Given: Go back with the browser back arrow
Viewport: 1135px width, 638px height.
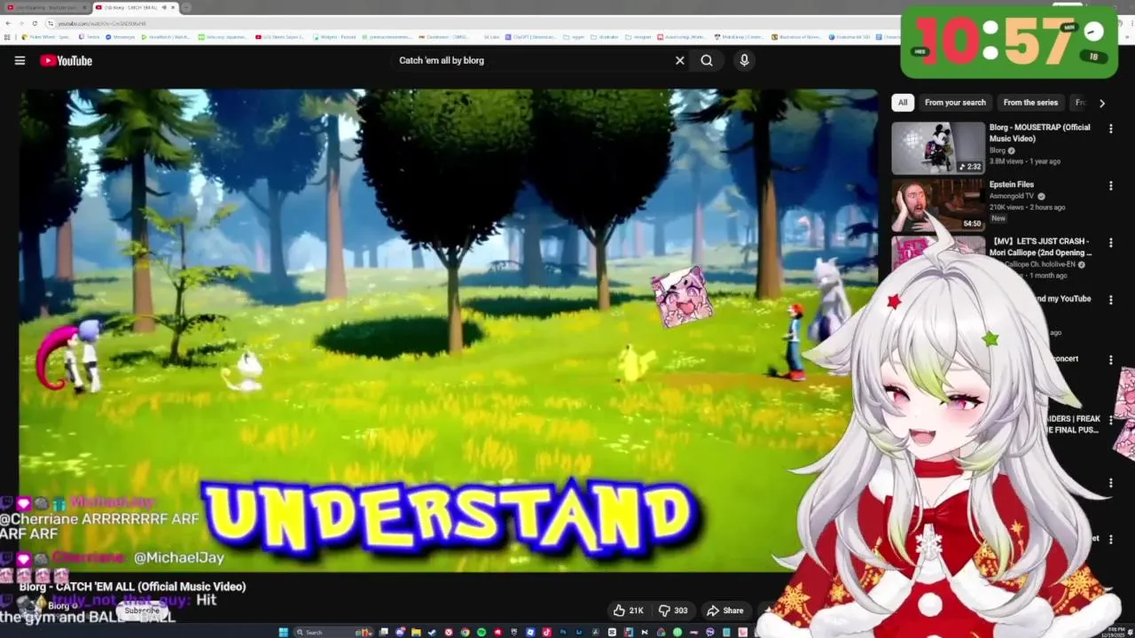Looking at the screenshot, I should click(x=8, y=23).
